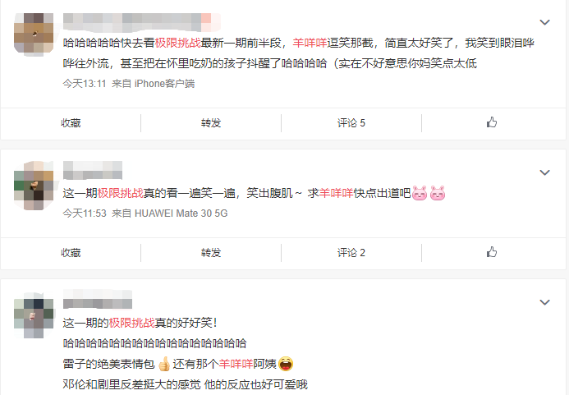Open the 极限挑战 keyword link in first post
The width and height of the screenshot is (569, 395).
pos(178,43)
